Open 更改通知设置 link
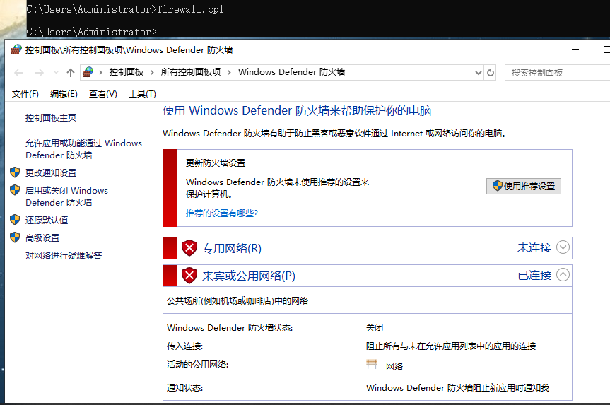 click(x=51, y=172)
